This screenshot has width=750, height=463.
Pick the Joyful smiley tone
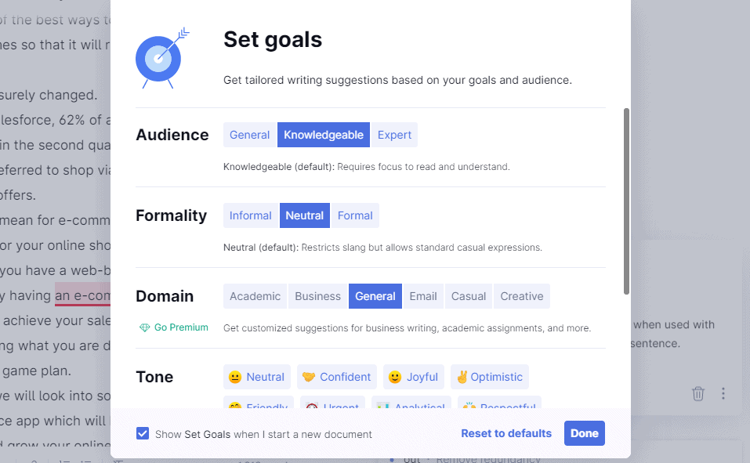[x=414, y=377]
